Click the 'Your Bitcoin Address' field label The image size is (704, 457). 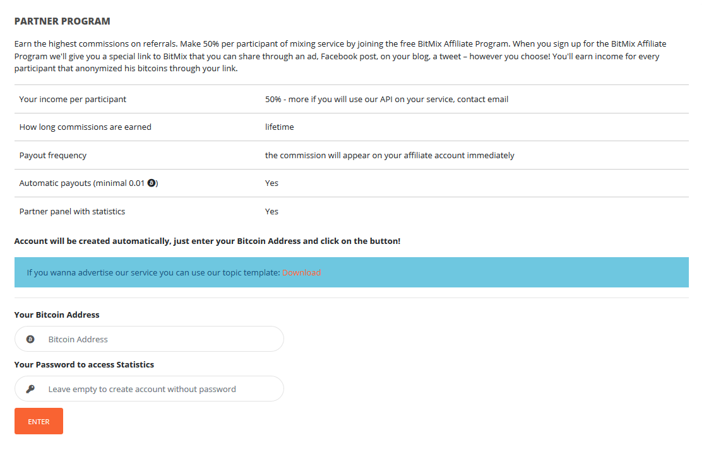(57, 315)
